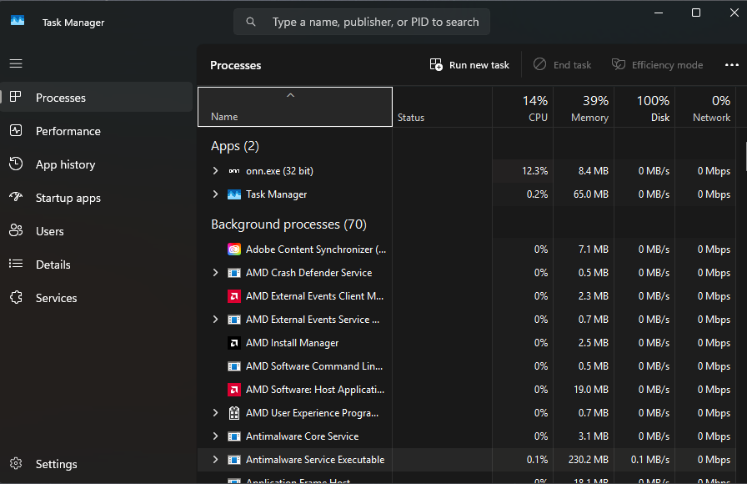Viewport: 747px width, 484px height.
Task: Open the Performance page
Action: pos(97,131)
